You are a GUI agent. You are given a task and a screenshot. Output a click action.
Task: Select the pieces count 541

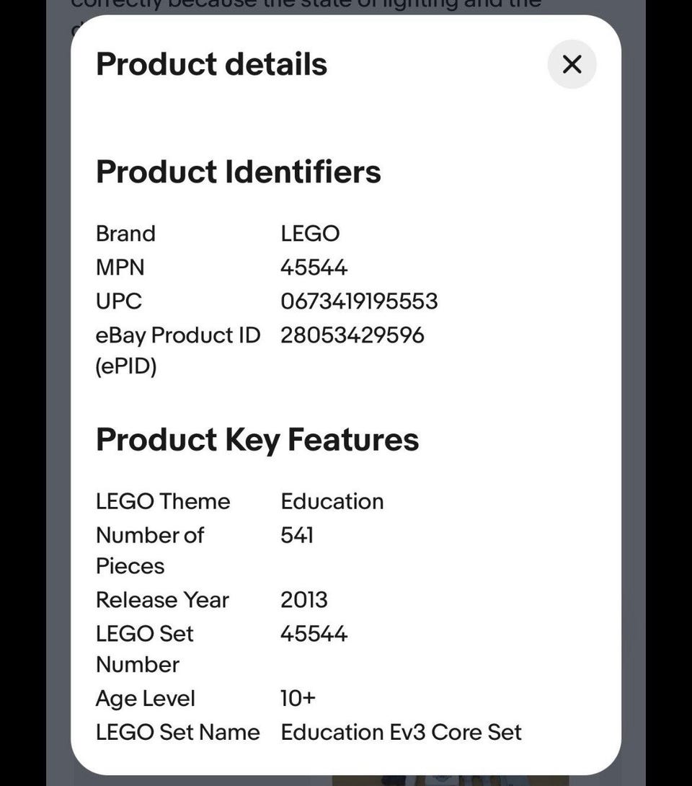296,535
